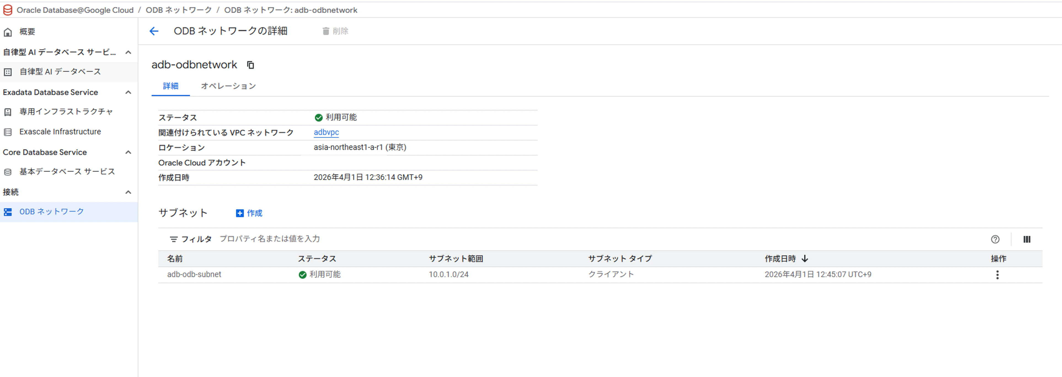Click the 自律型 AI データベース sidebar icon
The image size is (1062, 377).
(8, 72)
